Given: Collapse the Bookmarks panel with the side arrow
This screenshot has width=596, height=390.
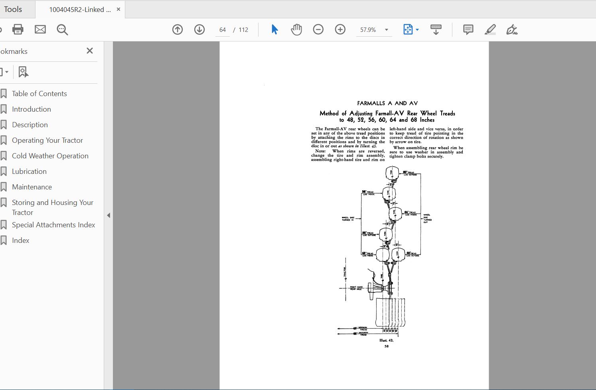Looking at the screenshot, I should pos(109,215).
